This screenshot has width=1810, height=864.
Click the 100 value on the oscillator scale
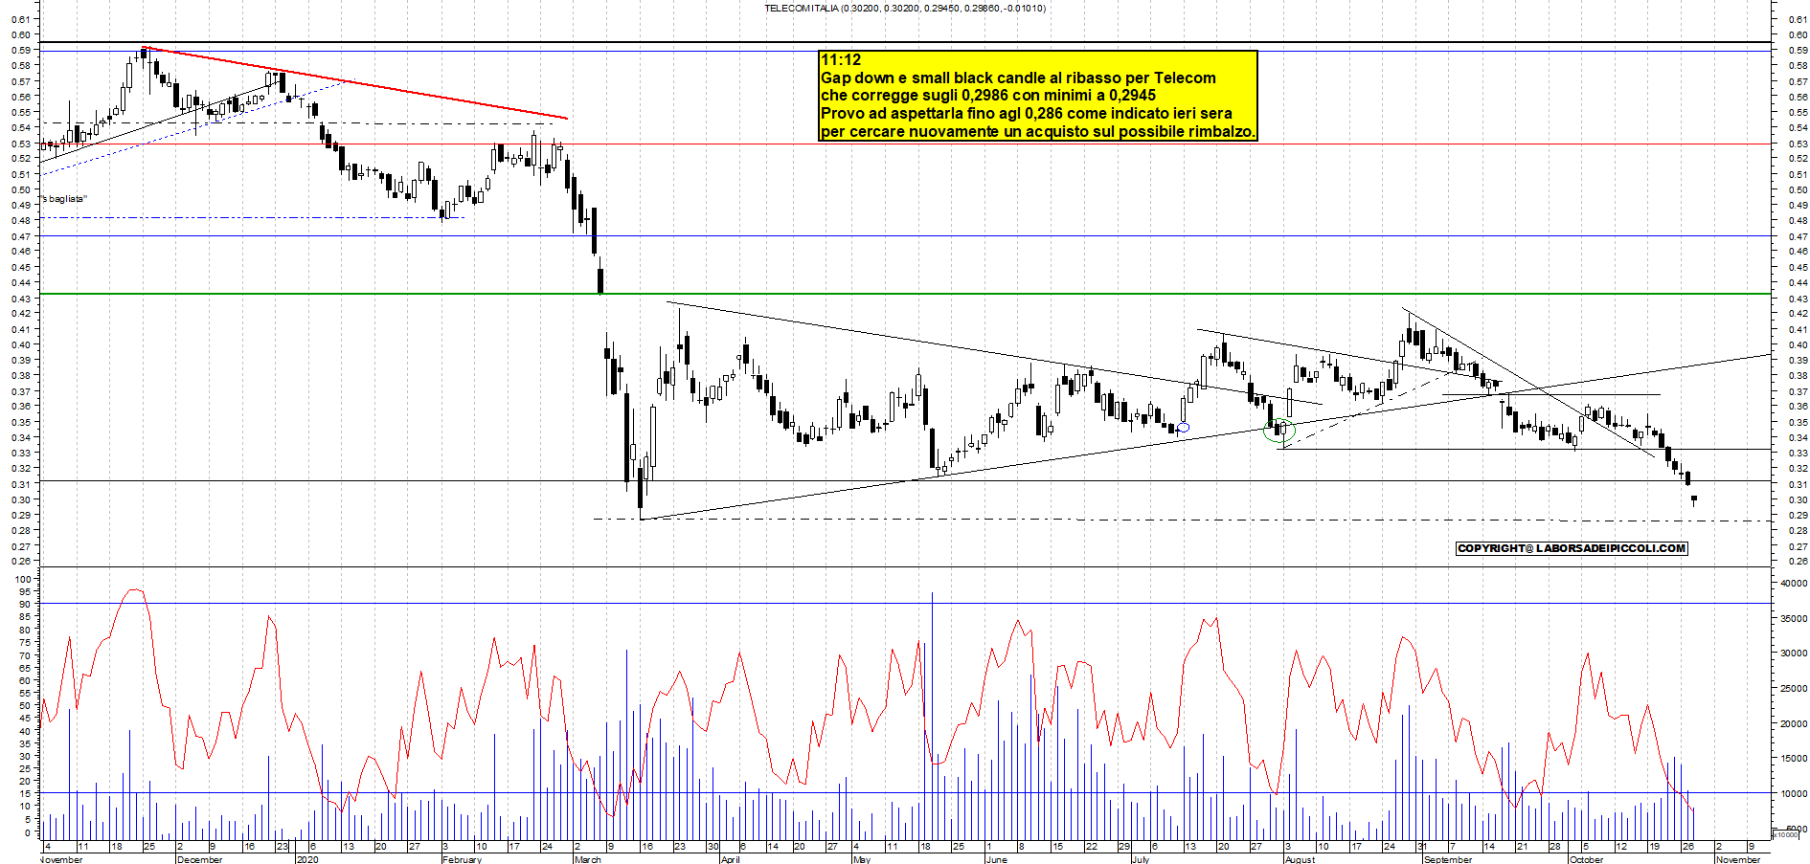click(x=23, y=579)
